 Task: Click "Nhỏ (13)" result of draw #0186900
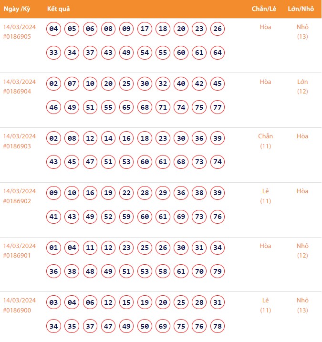tap(302, 305)
